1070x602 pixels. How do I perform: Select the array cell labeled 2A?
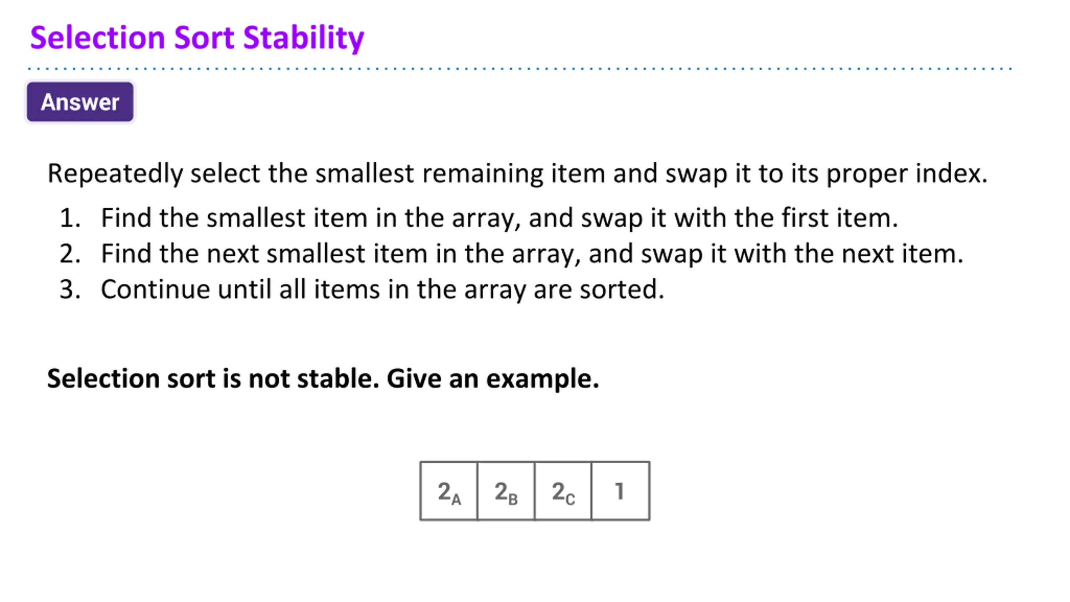coord(449,491)
